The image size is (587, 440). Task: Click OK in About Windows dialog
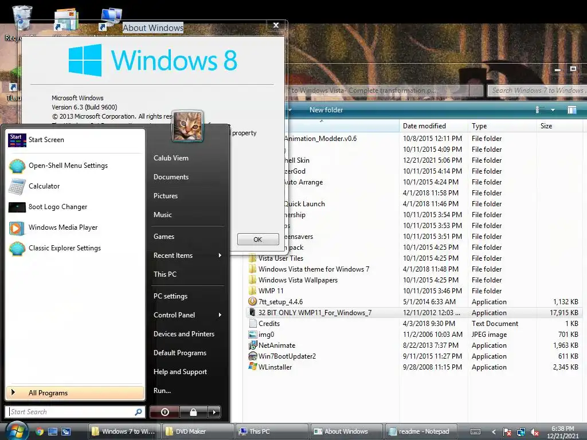[x=258, y=239]
